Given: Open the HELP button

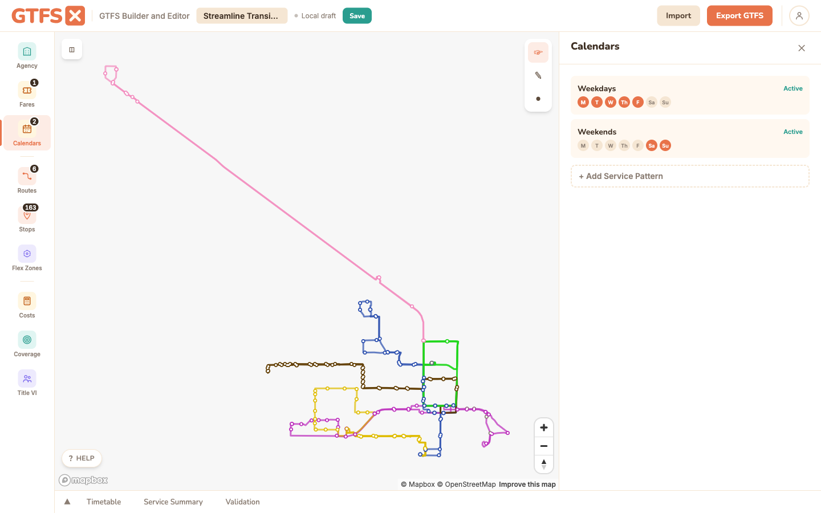Looking at the screenshot, I should pos(82,458).
